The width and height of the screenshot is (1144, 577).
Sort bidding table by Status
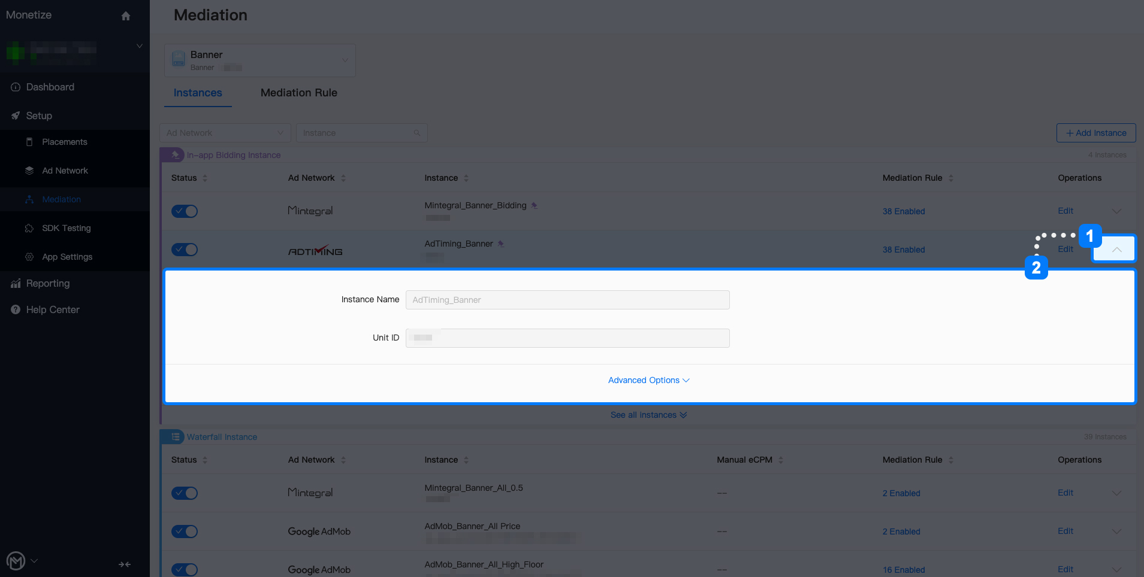[205, 178]
